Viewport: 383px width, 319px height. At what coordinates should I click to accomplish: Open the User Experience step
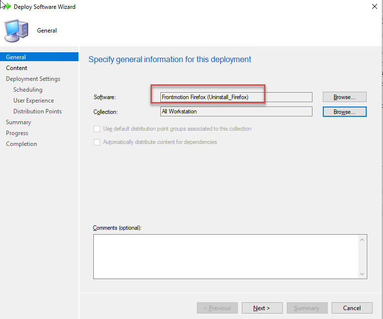pyautogui.click(x=34, y=101)
